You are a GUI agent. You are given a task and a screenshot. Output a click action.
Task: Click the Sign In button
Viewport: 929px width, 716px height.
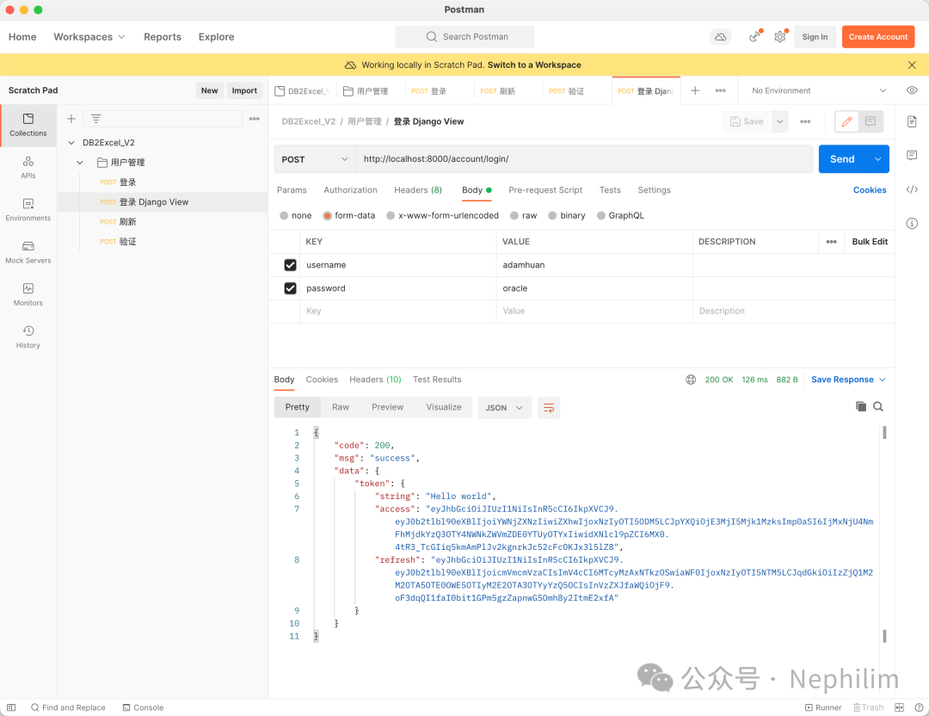point(815,37)
